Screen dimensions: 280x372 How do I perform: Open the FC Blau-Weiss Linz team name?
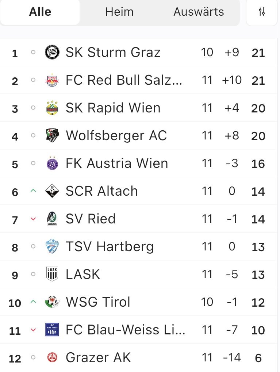125,330
